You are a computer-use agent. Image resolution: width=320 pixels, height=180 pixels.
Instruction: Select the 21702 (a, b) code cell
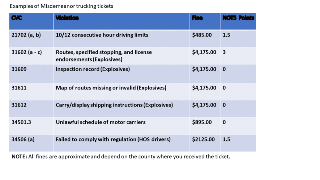(26, 35)
